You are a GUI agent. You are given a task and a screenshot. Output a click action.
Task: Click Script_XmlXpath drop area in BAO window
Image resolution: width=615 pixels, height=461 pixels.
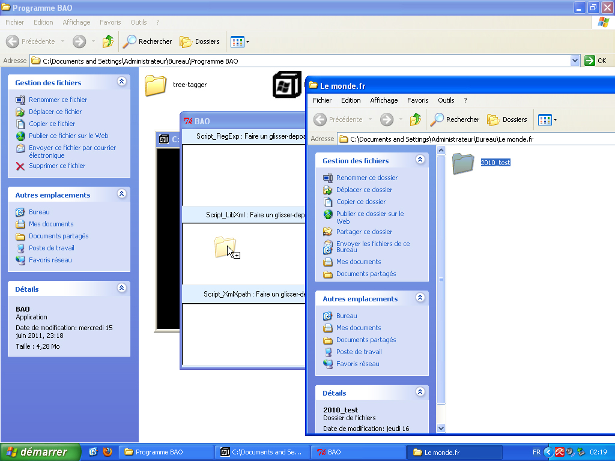(244, 334)
